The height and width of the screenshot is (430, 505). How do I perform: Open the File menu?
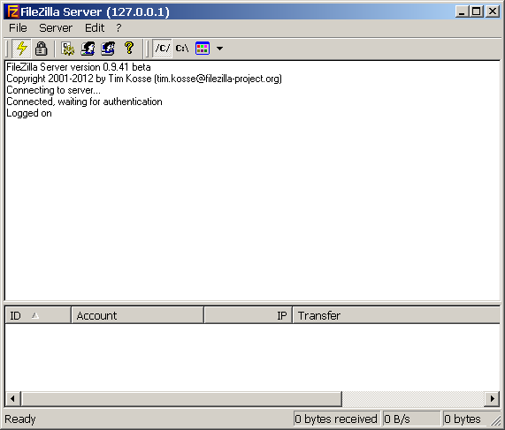(x=18, y=28)
